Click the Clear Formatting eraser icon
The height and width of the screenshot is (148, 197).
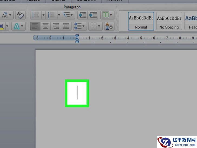[20, 15]
